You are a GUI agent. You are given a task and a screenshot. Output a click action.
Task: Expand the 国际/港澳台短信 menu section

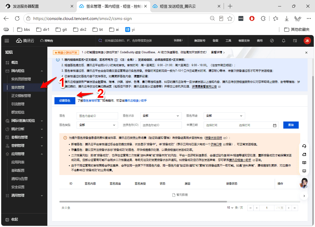pyautogui.click(x=24, y=121)
